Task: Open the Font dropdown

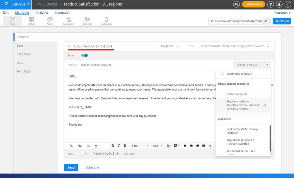Action: [140, 146]
